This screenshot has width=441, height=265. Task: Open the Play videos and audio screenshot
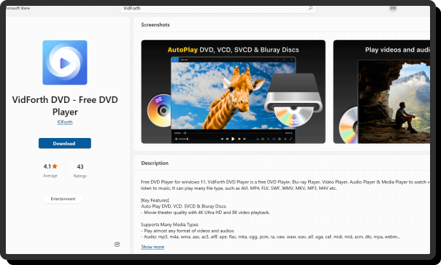pyautogui.click(x=382, y=92)
